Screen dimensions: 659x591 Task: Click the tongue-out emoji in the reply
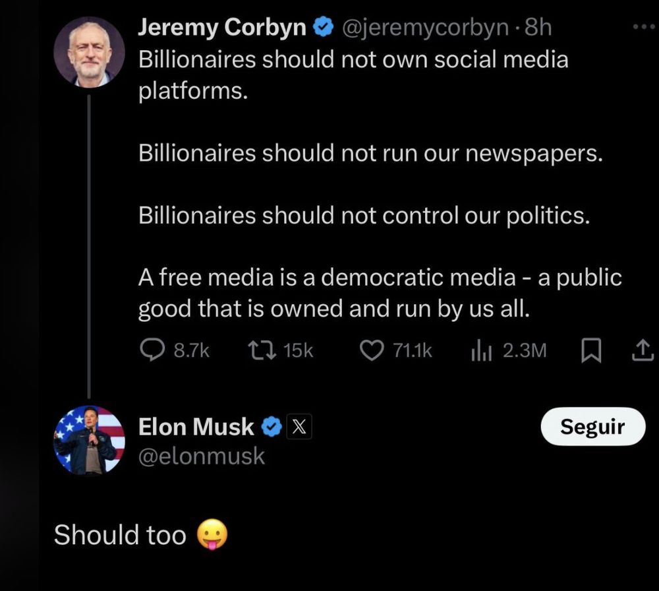pos(212,535)
